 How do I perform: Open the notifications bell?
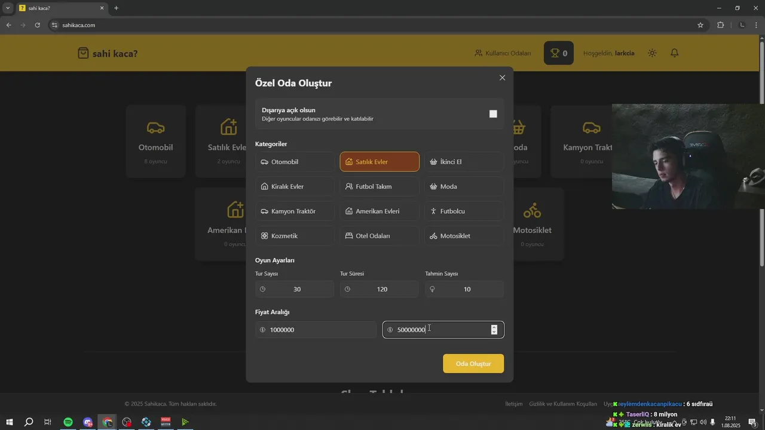pos(674,53)
